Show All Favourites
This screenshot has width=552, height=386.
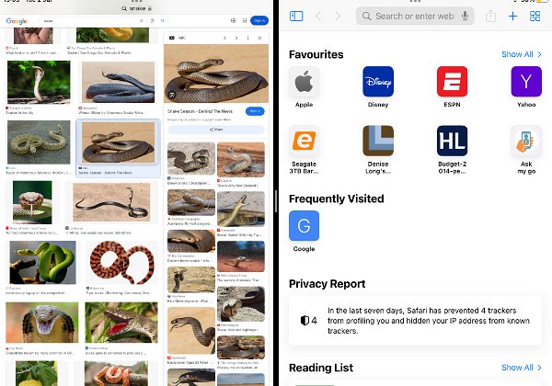522,54
